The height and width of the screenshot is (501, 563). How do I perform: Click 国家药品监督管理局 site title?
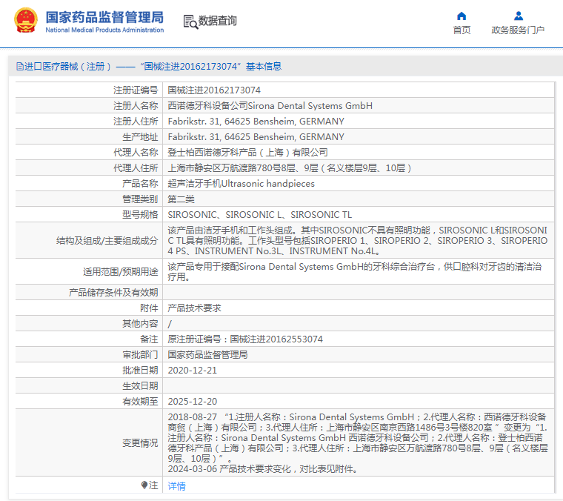(104, 17)
